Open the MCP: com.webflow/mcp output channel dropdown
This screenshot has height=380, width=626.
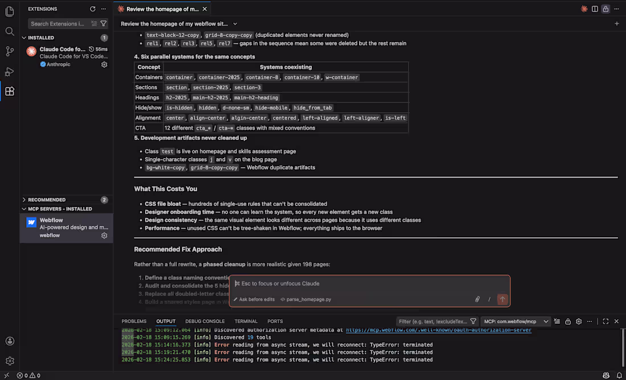point(517,321)
